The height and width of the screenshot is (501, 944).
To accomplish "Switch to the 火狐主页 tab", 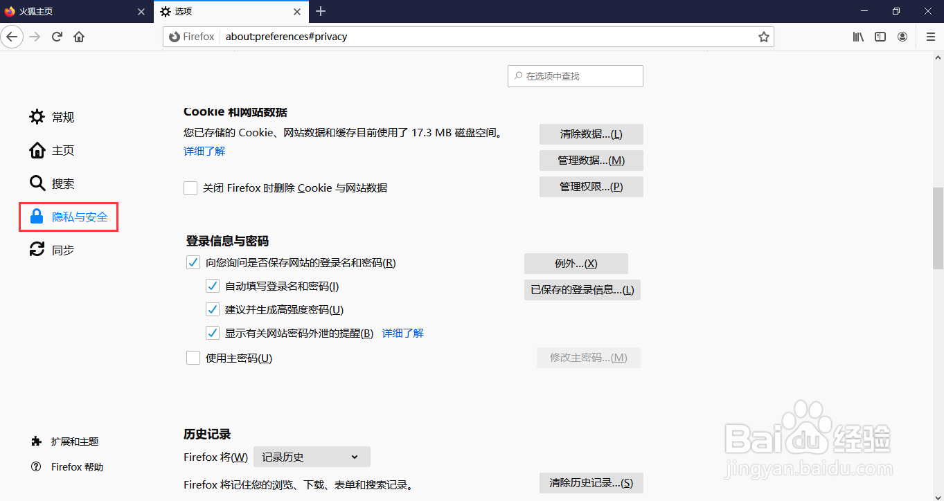I will (x=76, y=12).
